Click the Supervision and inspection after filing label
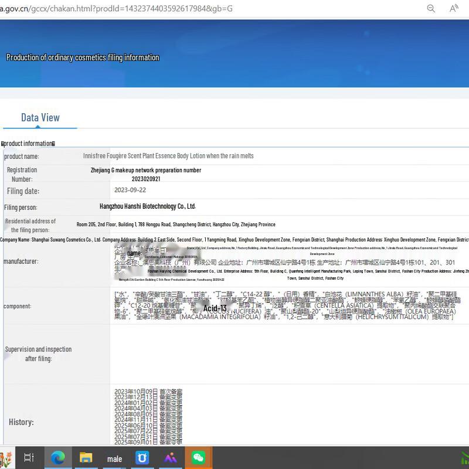The height and width of the screenshot is (469, 469). point(38,354)
